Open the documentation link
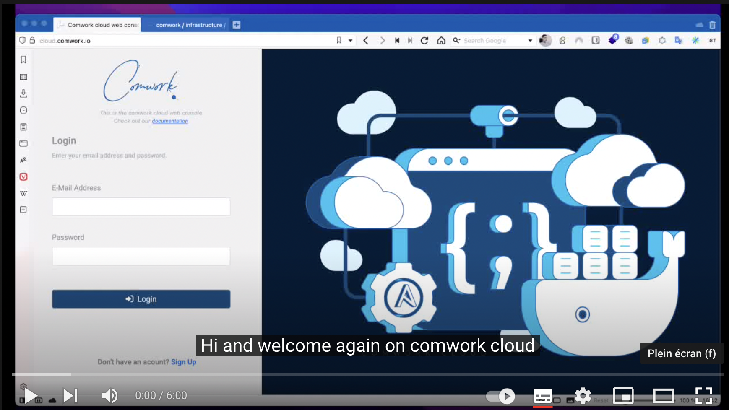This screenshot has height=410, width=729. pyautogui.click(x=170, y=121)
